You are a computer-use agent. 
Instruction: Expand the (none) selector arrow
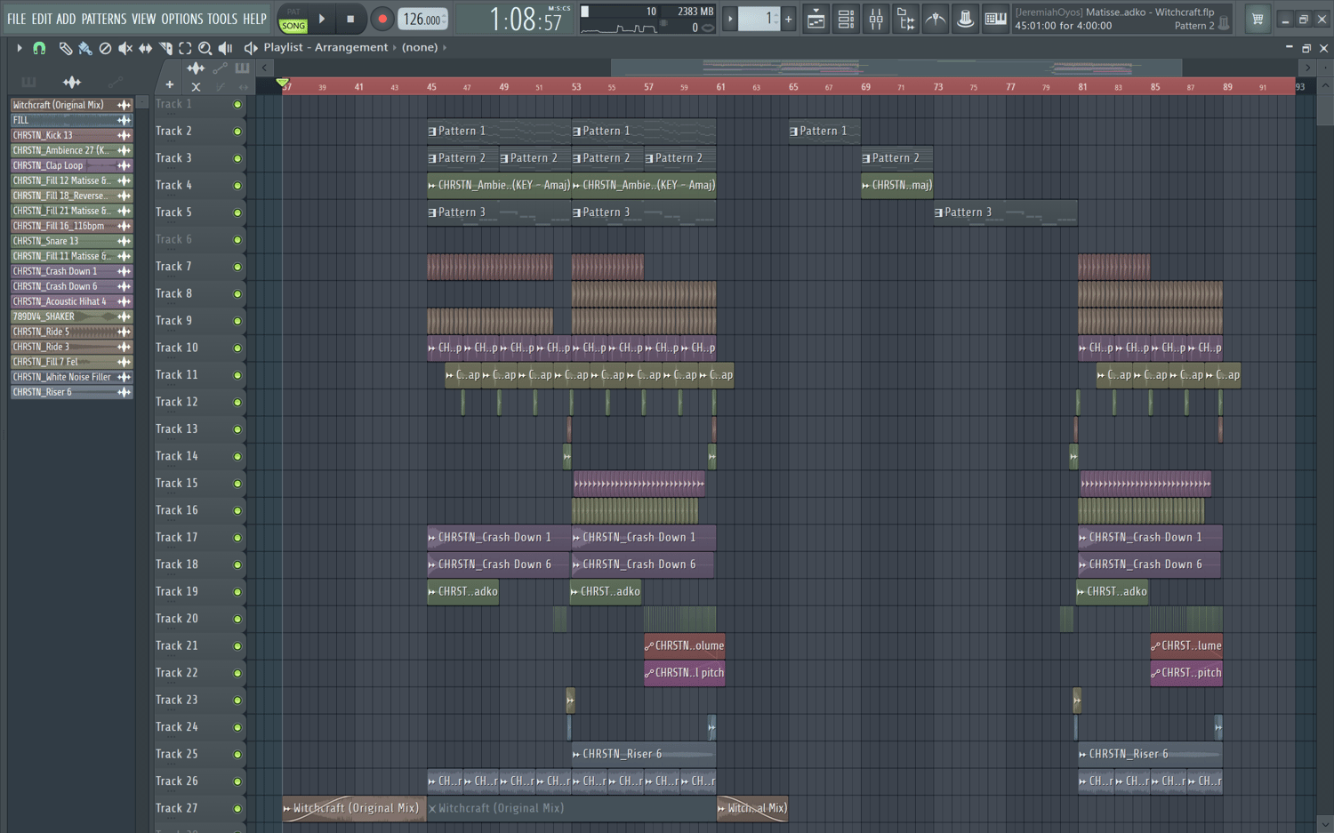pos(445,48)
